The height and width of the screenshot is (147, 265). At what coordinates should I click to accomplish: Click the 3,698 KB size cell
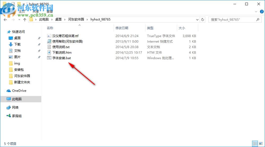(189, 36)
